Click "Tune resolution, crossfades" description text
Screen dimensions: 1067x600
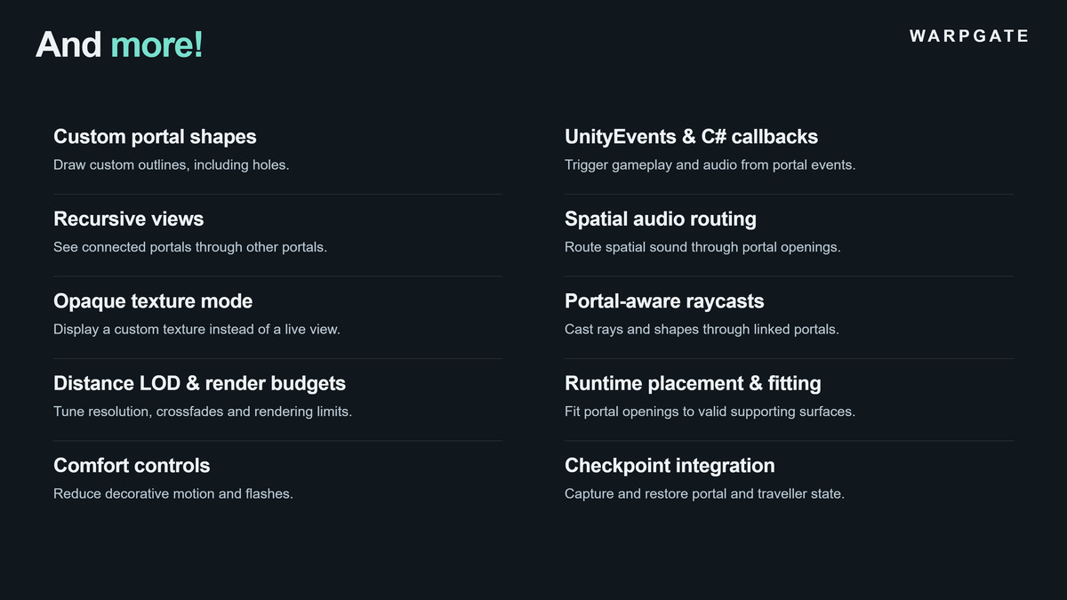[203, 412]
